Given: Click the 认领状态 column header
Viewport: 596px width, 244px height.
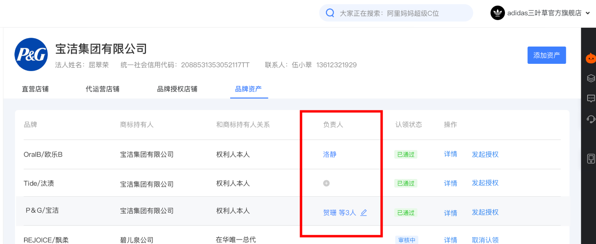Looking at the screenshot, I should pyautogui.click(x=409, y=124).
